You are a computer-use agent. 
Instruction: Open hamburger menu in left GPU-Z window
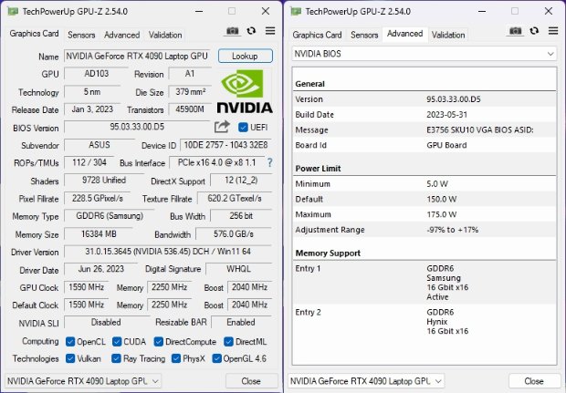coord(270,31)
